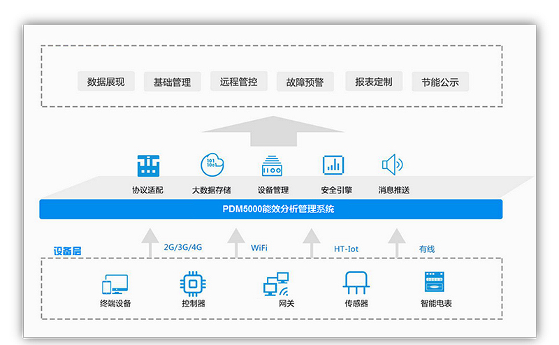Click the 节能公示 energy saving box
The image size is (559, 345).
(x=440, y=82)
